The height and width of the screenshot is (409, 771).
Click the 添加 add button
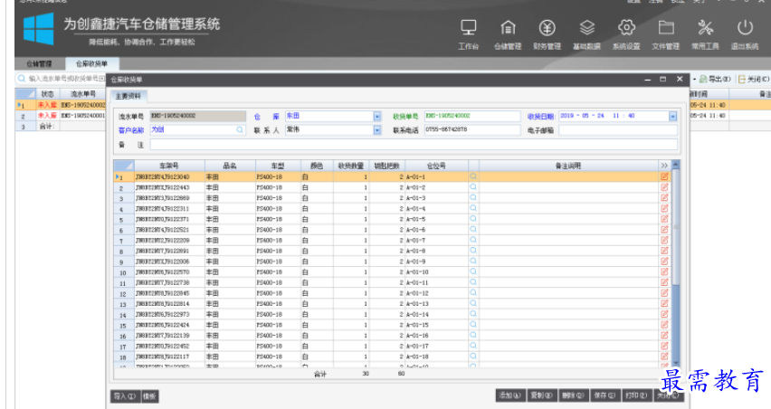[509, 396]
